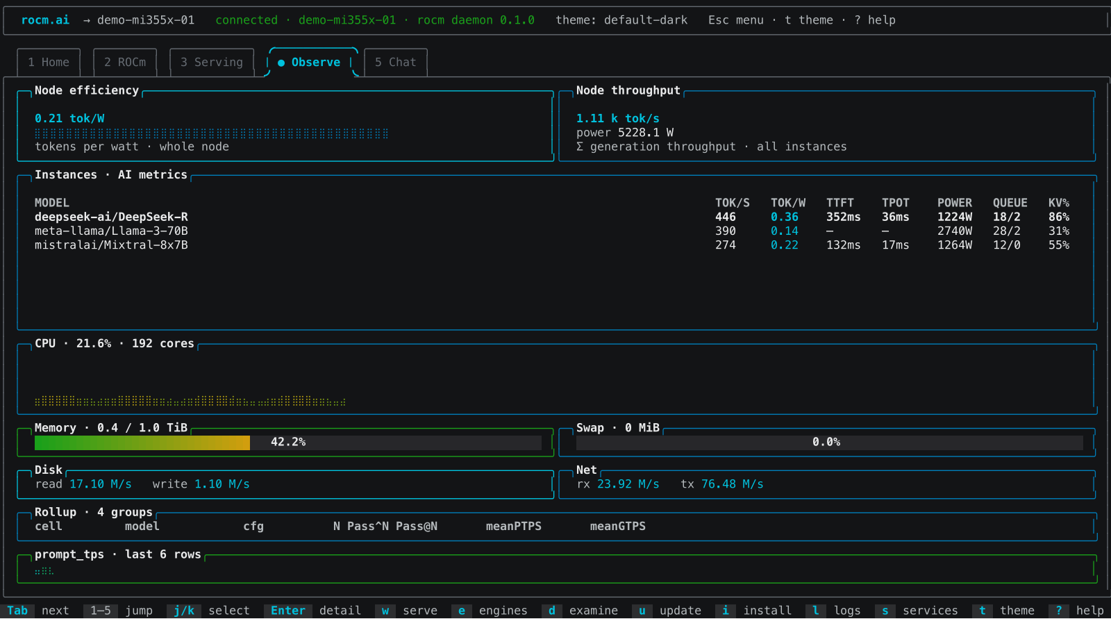
Task: Click the net tx 76.48 M/s value
Action: pyautogui.click(x=733, y=484)
